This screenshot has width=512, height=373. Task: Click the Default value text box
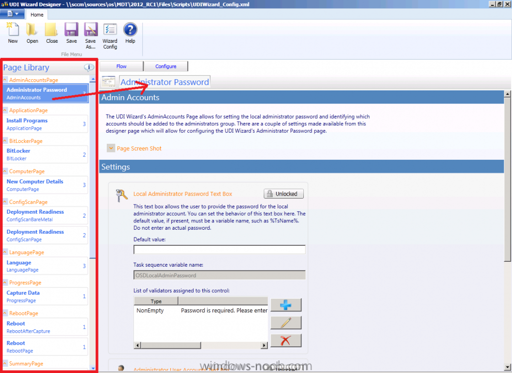[219, 250]
